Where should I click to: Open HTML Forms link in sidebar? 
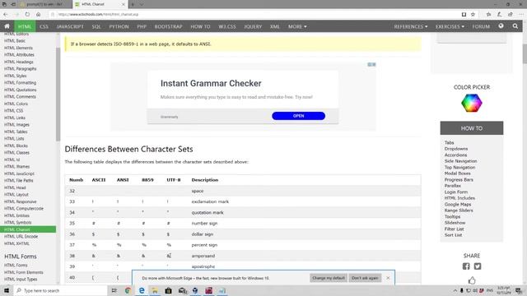pos(16,265)
